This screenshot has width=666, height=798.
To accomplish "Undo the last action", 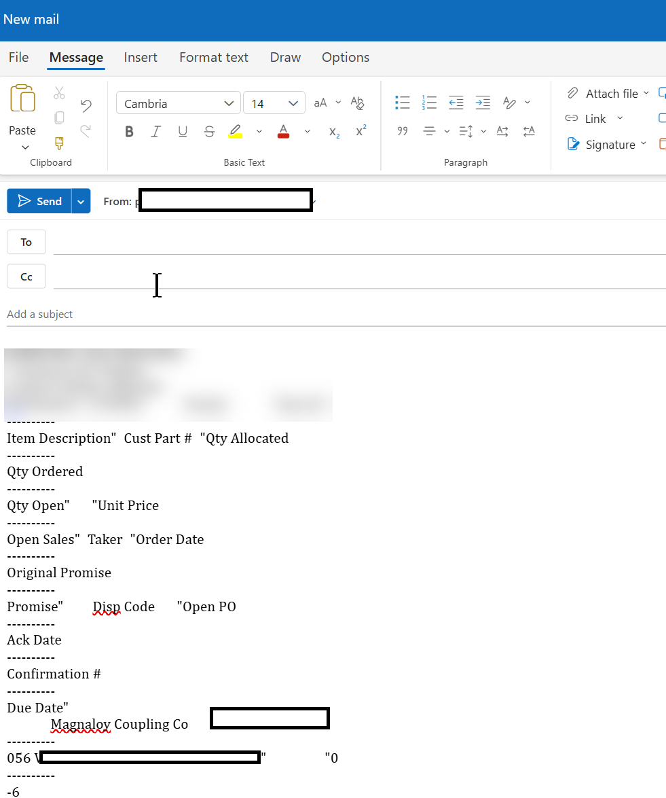I will click(86, 105).
